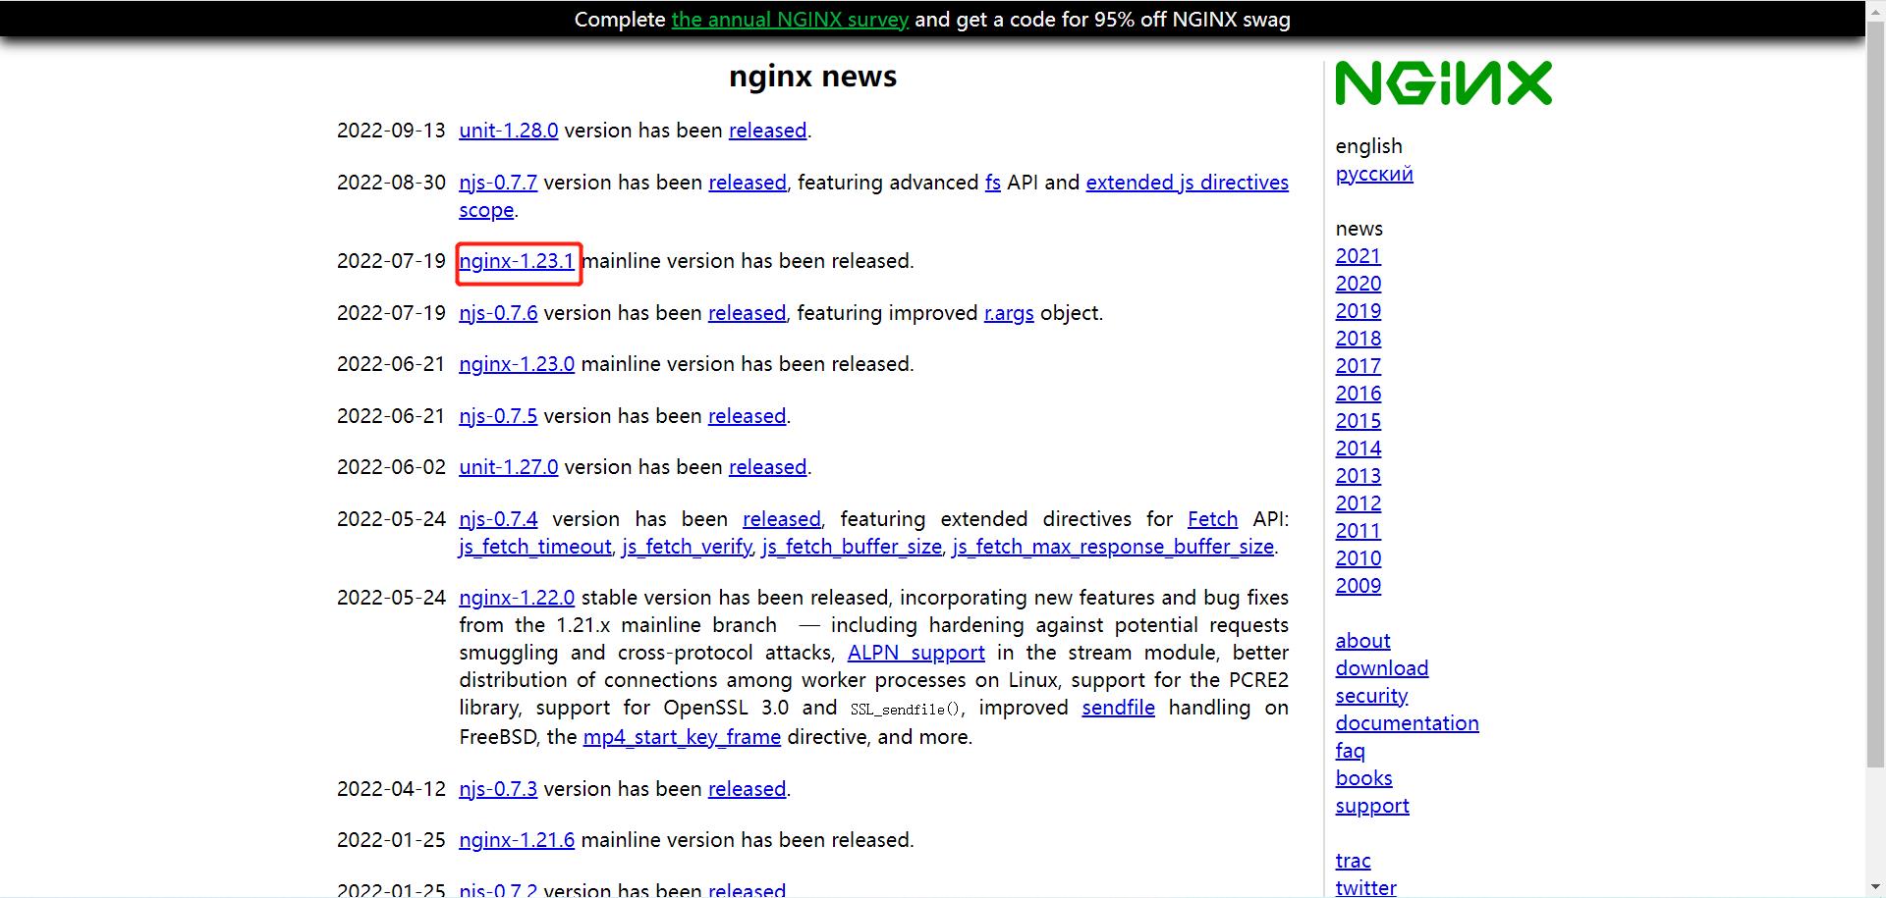Viewport: 1886px width, 898px height.
Task: Open the nginx-1.21.6 link
Action: click(517, 840)
